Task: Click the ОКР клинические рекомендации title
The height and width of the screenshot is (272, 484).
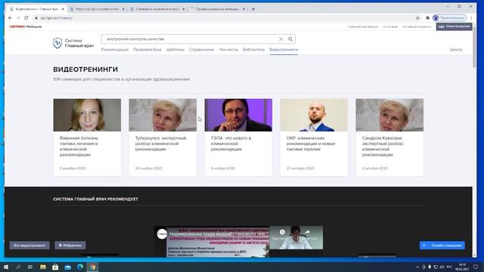Action: point(311,144)
